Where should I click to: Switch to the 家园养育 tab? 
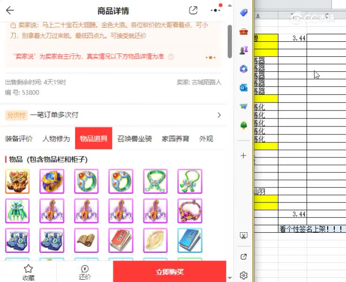pyautogui.click(x=175, y=139)
